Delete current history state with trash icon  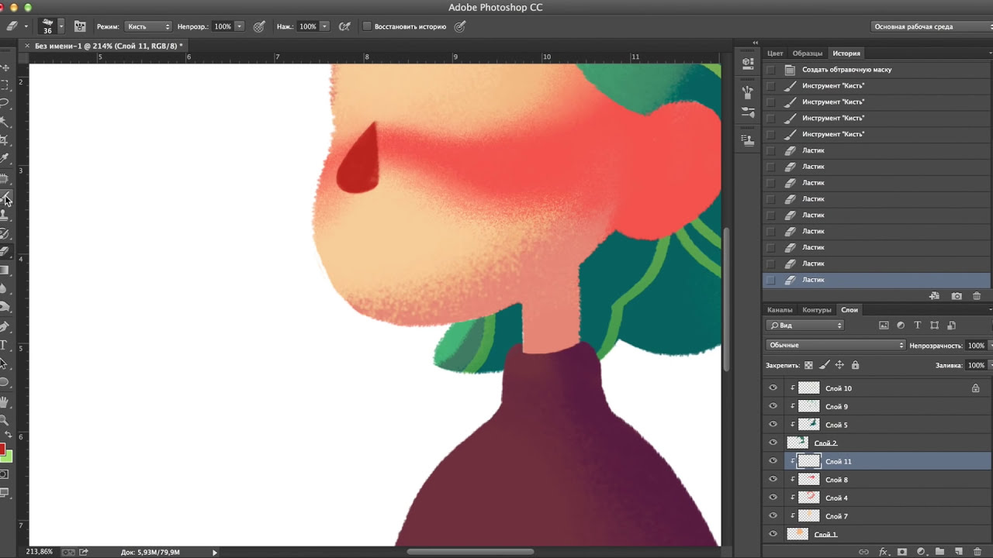tap(977, 296)
